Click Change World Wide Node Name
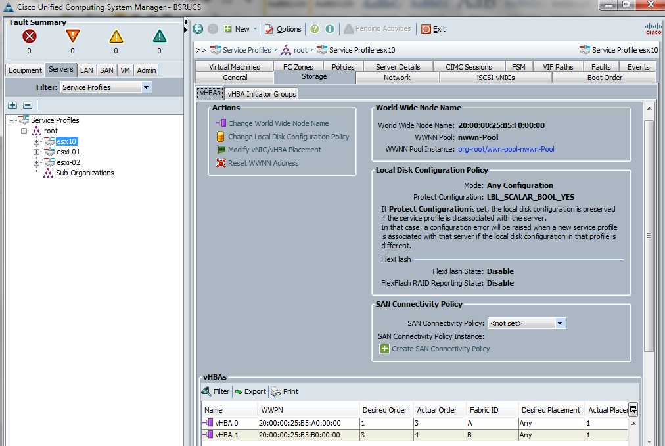 coord(278,123)
